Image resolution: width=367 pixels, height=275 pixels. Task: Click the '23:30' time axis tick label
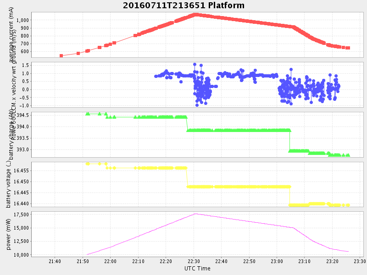360,261
